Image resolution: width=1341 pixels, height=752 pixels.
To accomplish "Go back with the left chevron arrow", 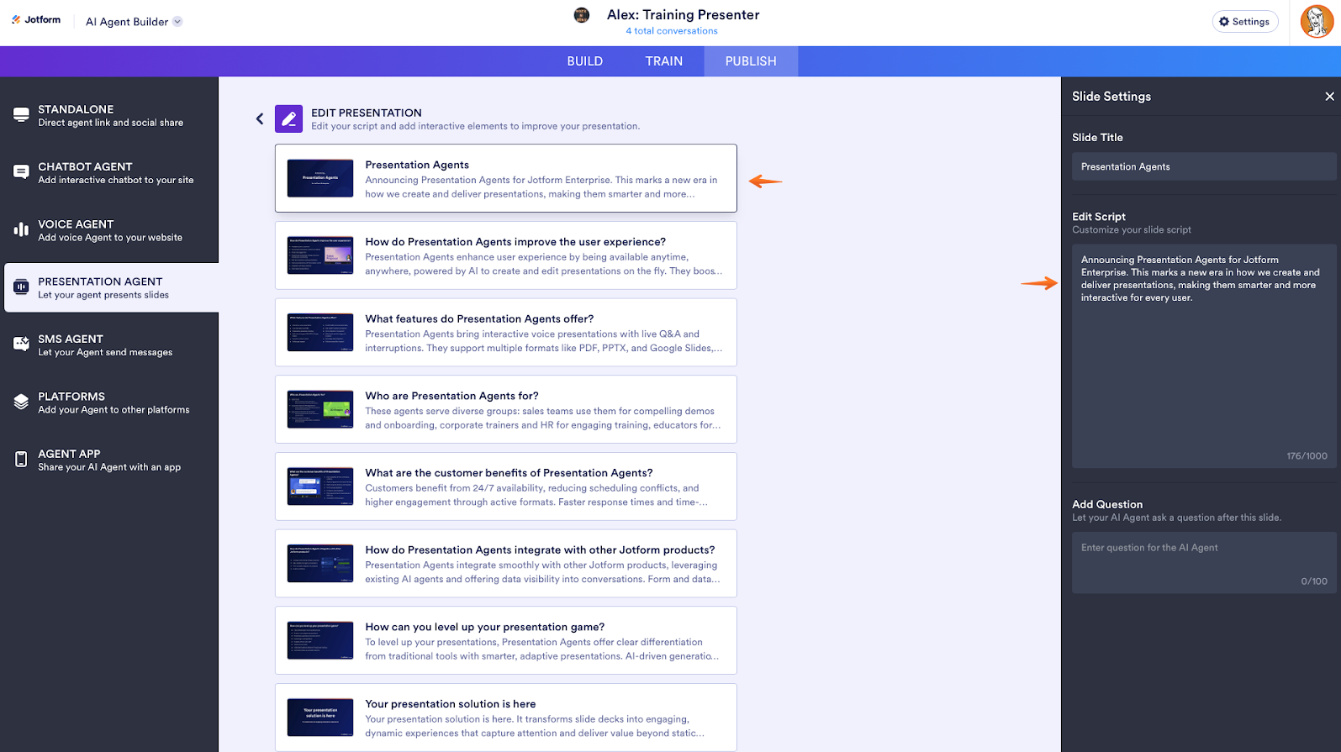I will (x=260, y=119).
